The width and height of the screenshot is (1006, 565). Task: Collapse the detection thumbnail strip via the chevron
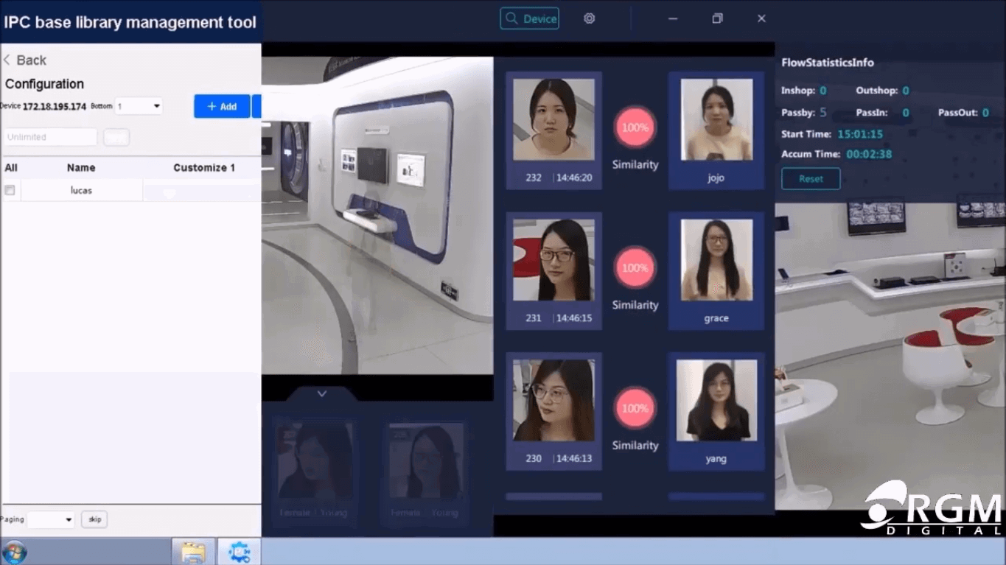pyautogui.click(x=321, y=393)
